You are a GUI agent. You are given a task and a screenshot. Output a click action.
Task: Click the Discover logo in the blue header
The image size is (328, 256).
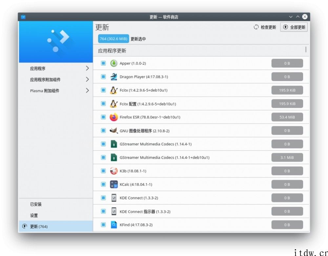coord(58,41)
